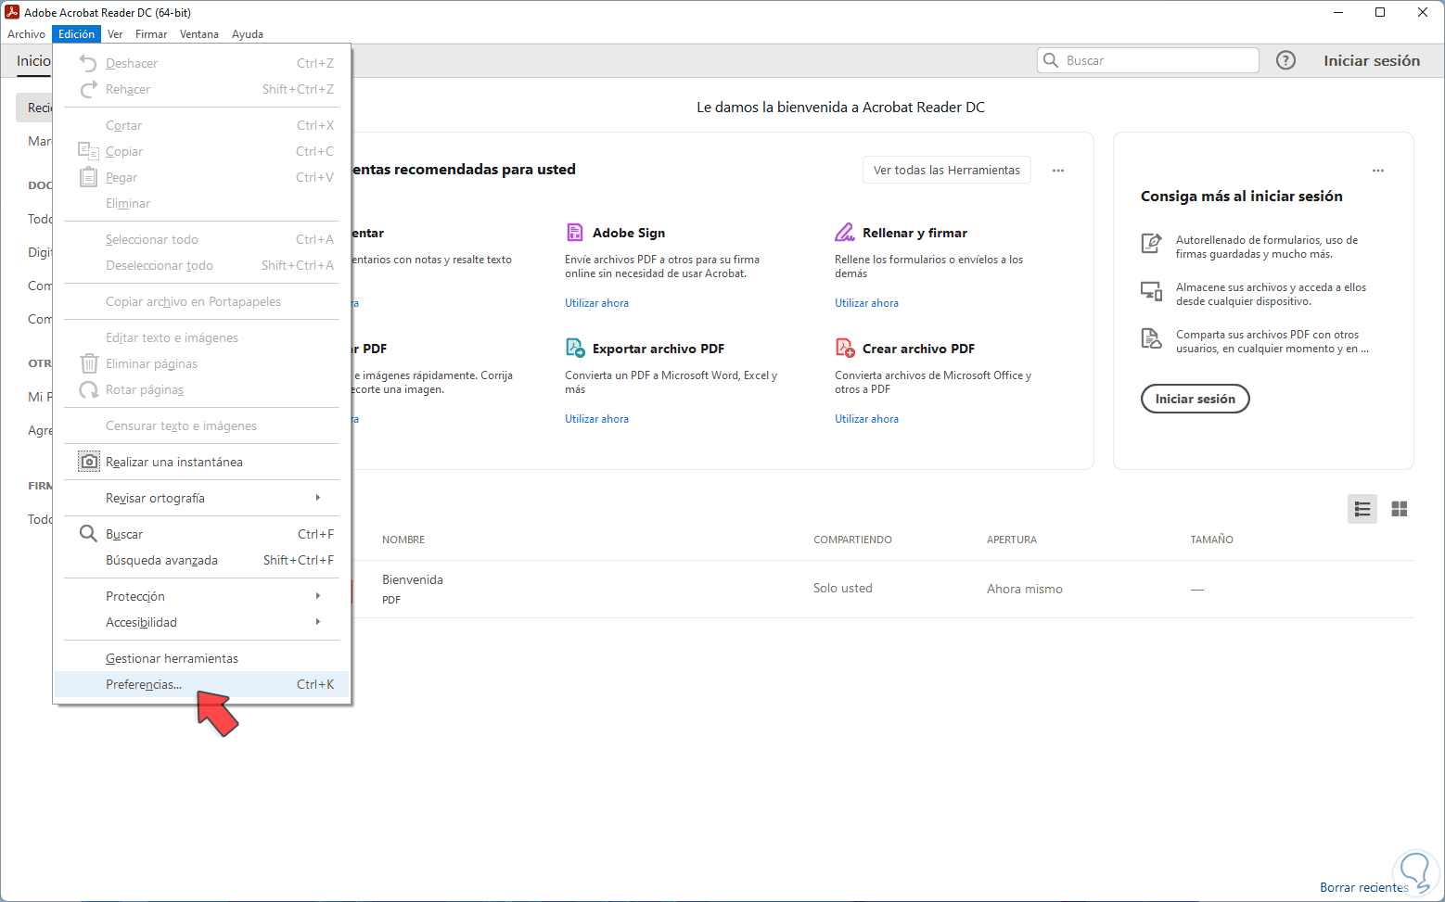Select Preferencias... from the Edición menu

coord(144,684)
